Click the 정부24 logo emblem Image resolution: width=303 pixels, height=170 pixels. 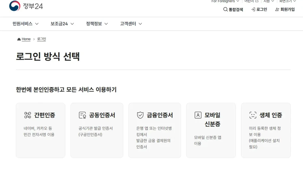pyautogui.click(x=15, y=6)
